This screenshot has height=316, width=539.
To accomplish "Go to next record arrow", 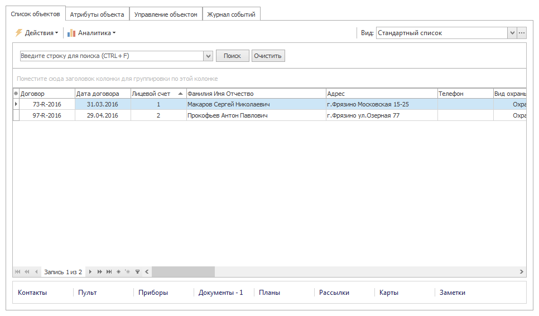I will click(x=90, y=271).
